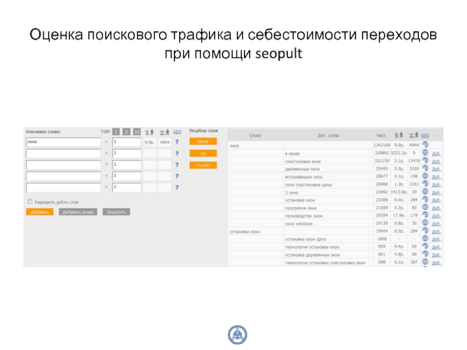Click the orange 'СЧ' button
The image size is (467, 350).
(x=203, y=153)
